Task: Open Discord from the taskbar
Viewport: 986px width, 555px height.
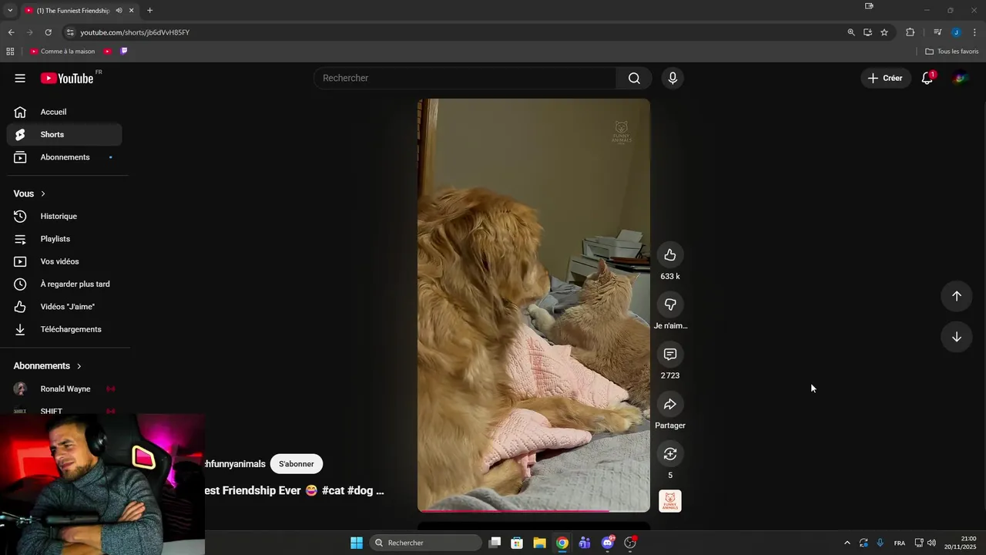Action: (608, 543)
